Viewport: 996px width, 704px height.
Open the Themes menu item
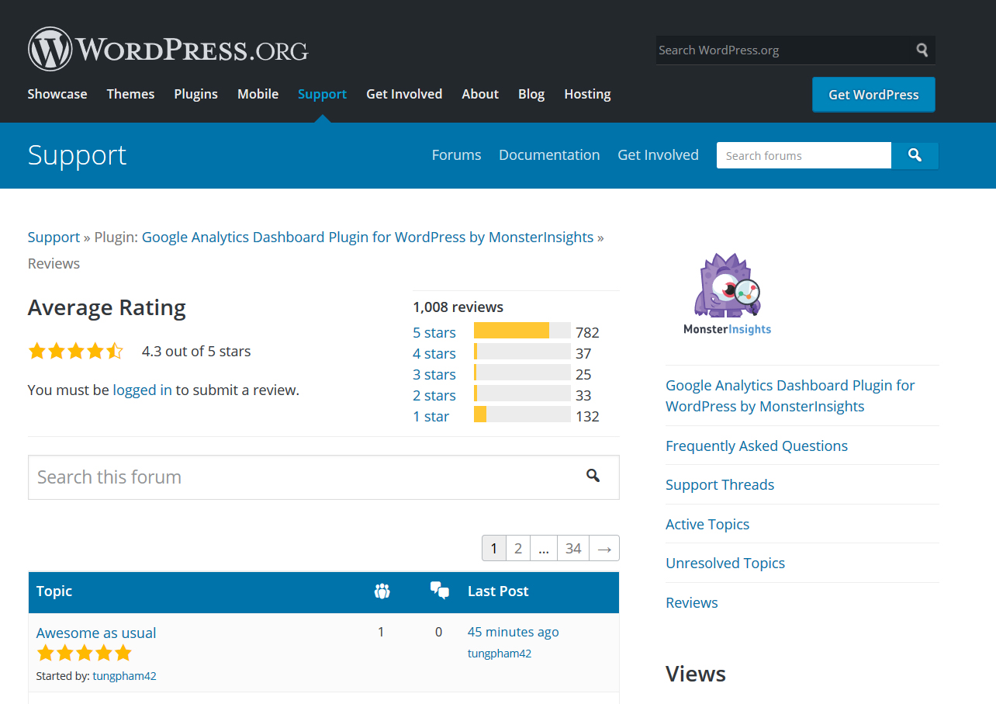click(x=130, y=94)
